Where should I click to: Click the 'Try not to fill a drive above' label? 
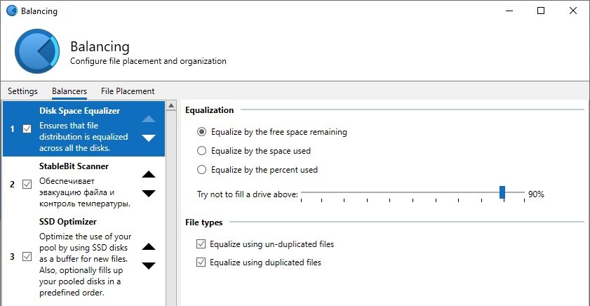click(247, 194)
